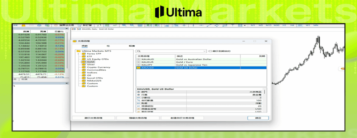
Task: Switch chart to line chart icon
Action: (x=115, y=25)
